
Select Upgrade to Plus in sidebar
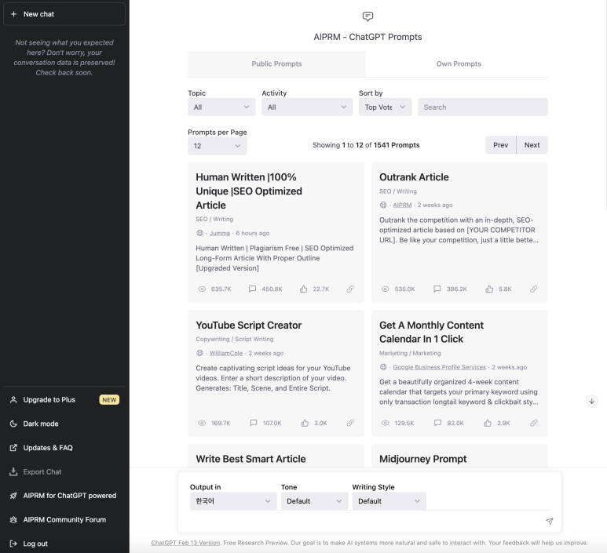click(64, 399)
